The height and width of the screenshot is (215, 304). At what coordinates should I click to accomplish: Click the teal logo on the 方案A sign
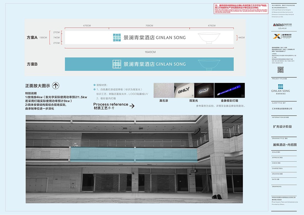pos(117,38)
